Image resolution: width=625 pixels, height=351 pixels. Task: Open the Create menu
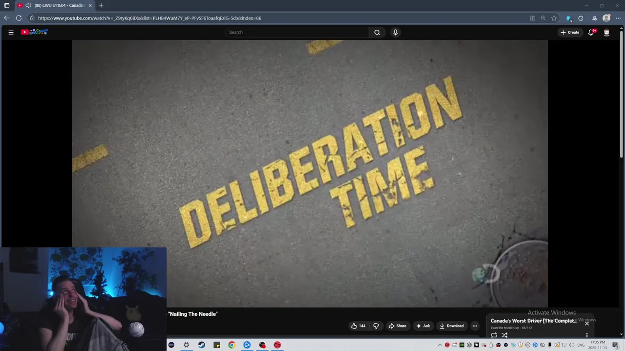[x=570, y=32]
